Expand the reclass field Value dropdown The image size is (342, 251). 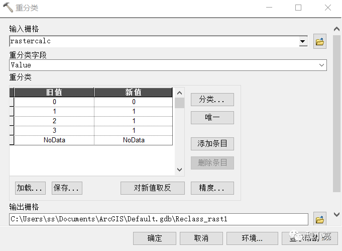[321, 65]
